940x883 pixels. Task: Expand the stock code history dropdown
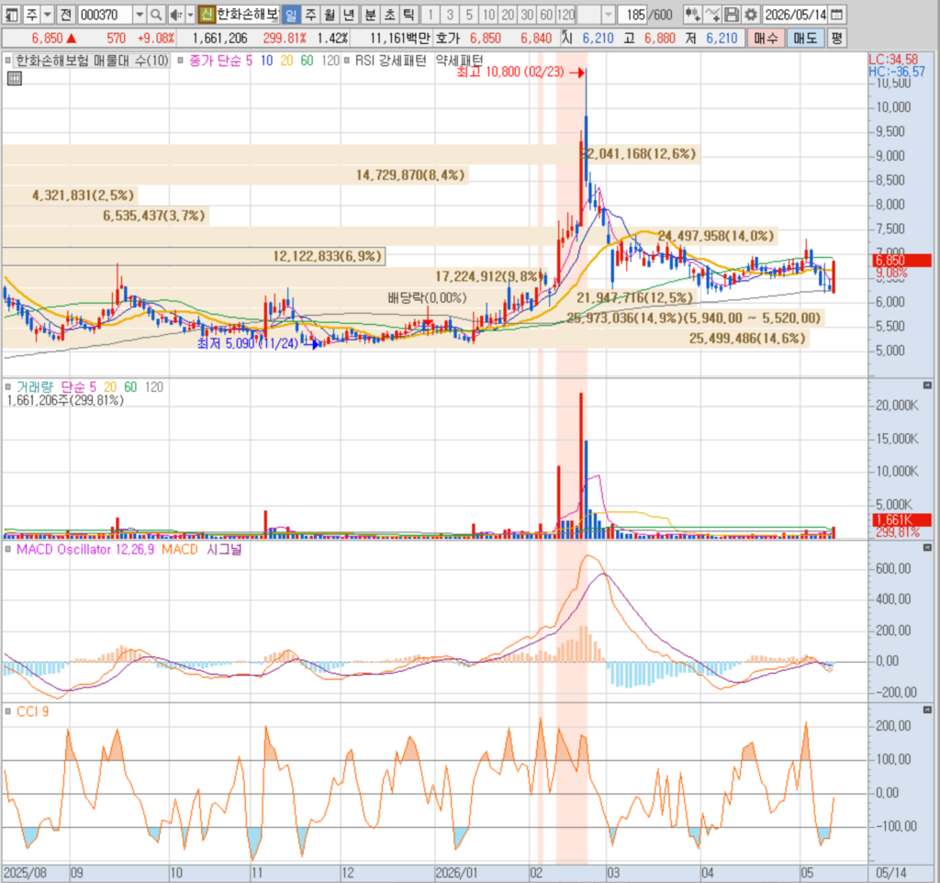pos(140,15)
